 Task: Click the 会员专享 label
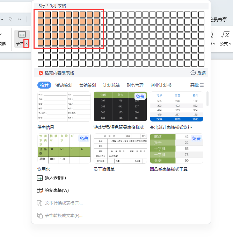pyautogui.click(x=219, y=20)
